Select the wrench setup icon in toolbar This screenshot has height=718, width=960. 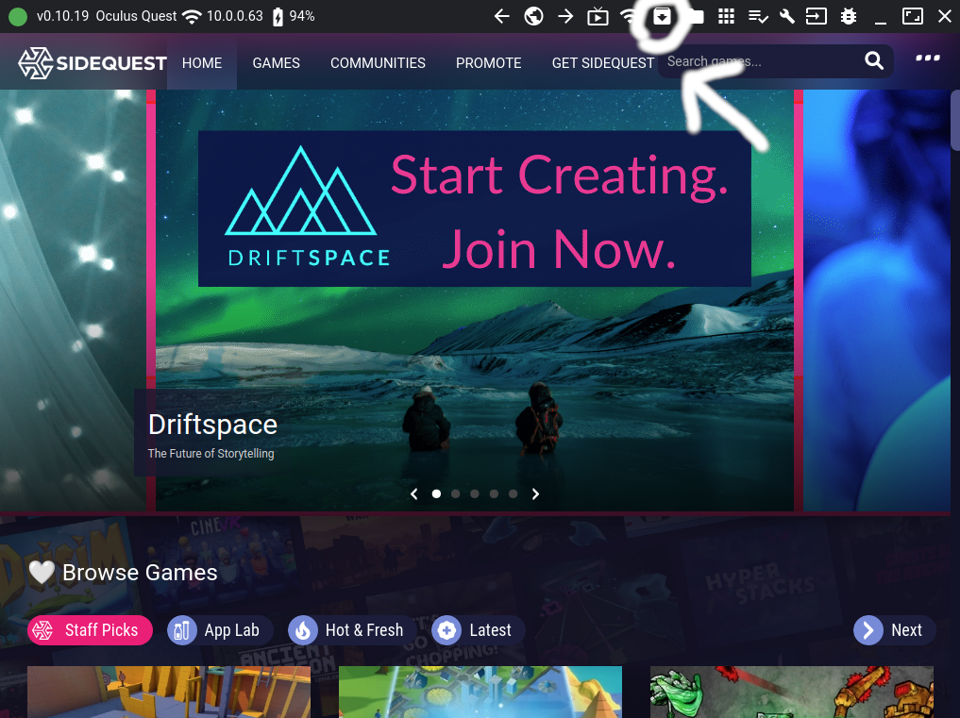[x=787, y=16]
